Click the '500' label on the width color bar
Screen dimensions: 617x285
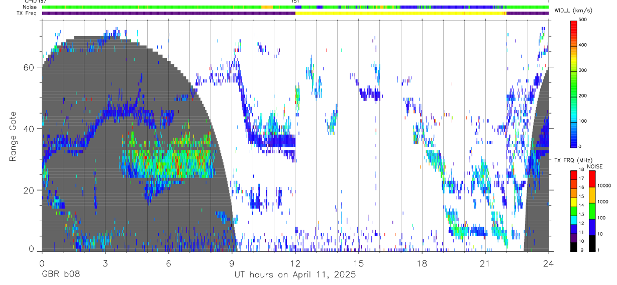584,20
